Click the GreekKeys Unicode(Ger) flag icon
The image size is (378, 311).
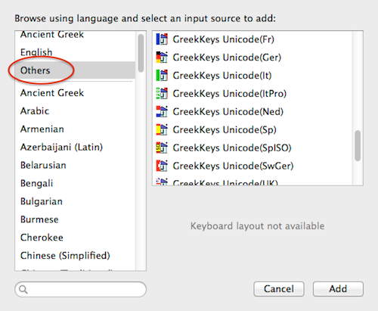coord(162,58)
